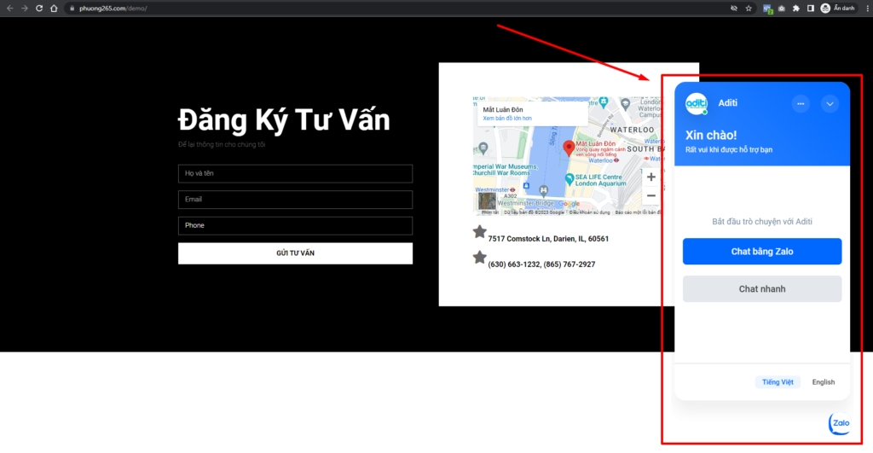The width and height of the screenshot is (873, 453).
Task: Open the browser extensions puzzle icon
Action: [x=795, y=8]
